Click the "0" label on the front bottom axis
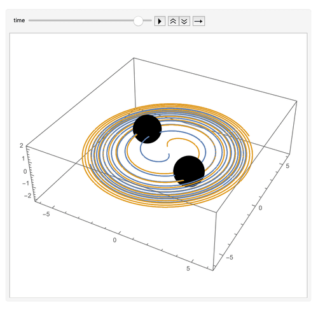This screenshot has width=318, height=312. 114,240
